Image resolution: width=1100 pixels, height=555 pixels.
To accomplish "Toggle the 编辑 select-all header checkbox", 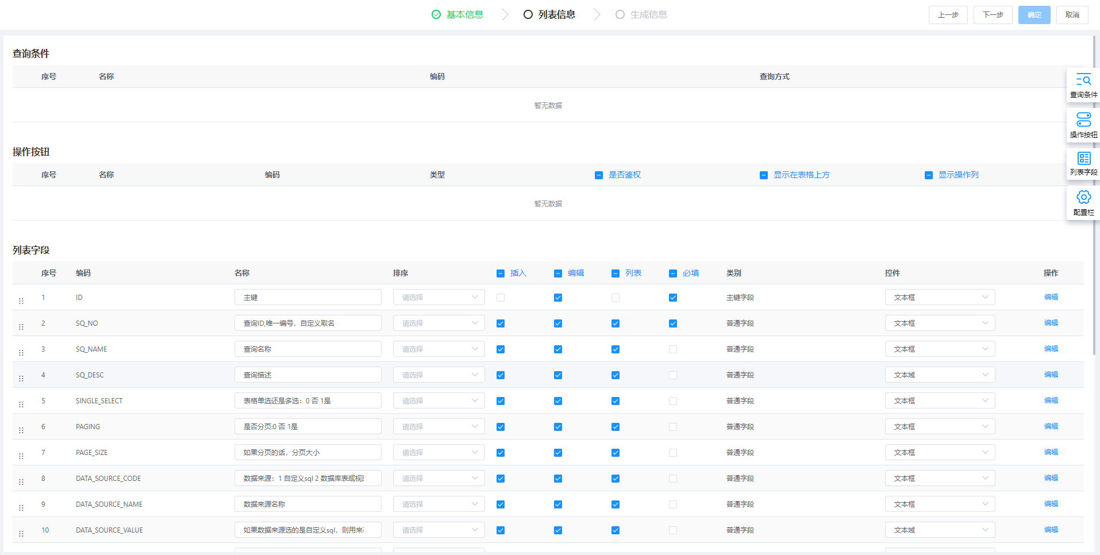I will (x=558, y=273).
